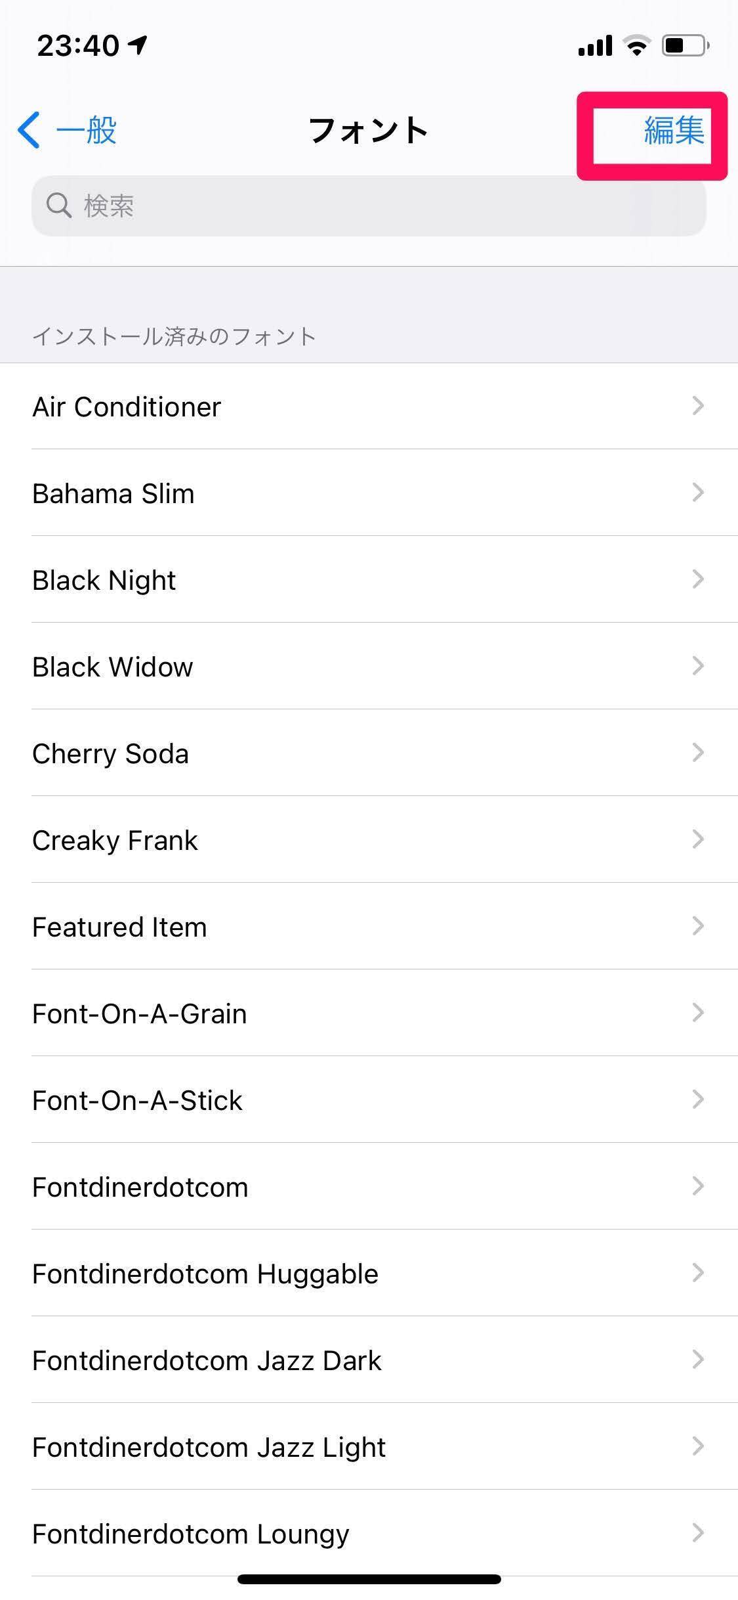This screenshot has width=738, height=1600.
Task: Expand Black Widow using its chevron
Action: pyautogui.click(x=698, y=666)
